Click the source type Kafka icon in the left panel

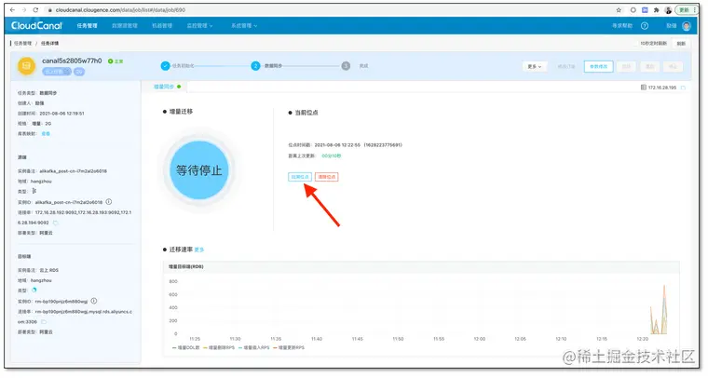[34, 191]
